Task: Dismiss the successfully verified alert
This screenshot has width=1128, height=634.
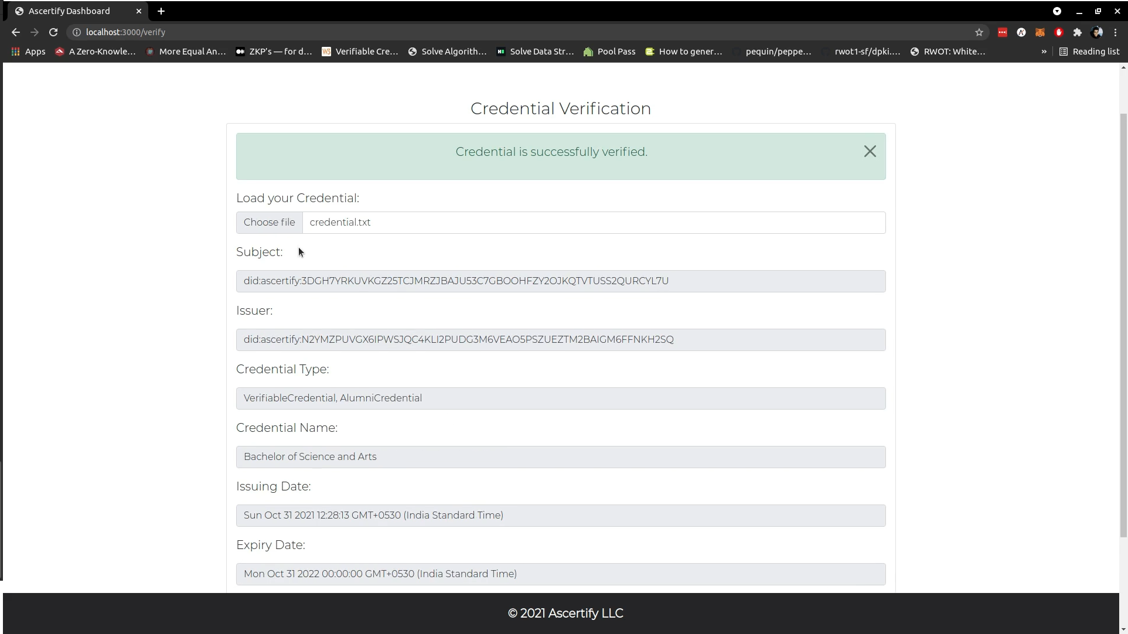Action: click(870, 152)
